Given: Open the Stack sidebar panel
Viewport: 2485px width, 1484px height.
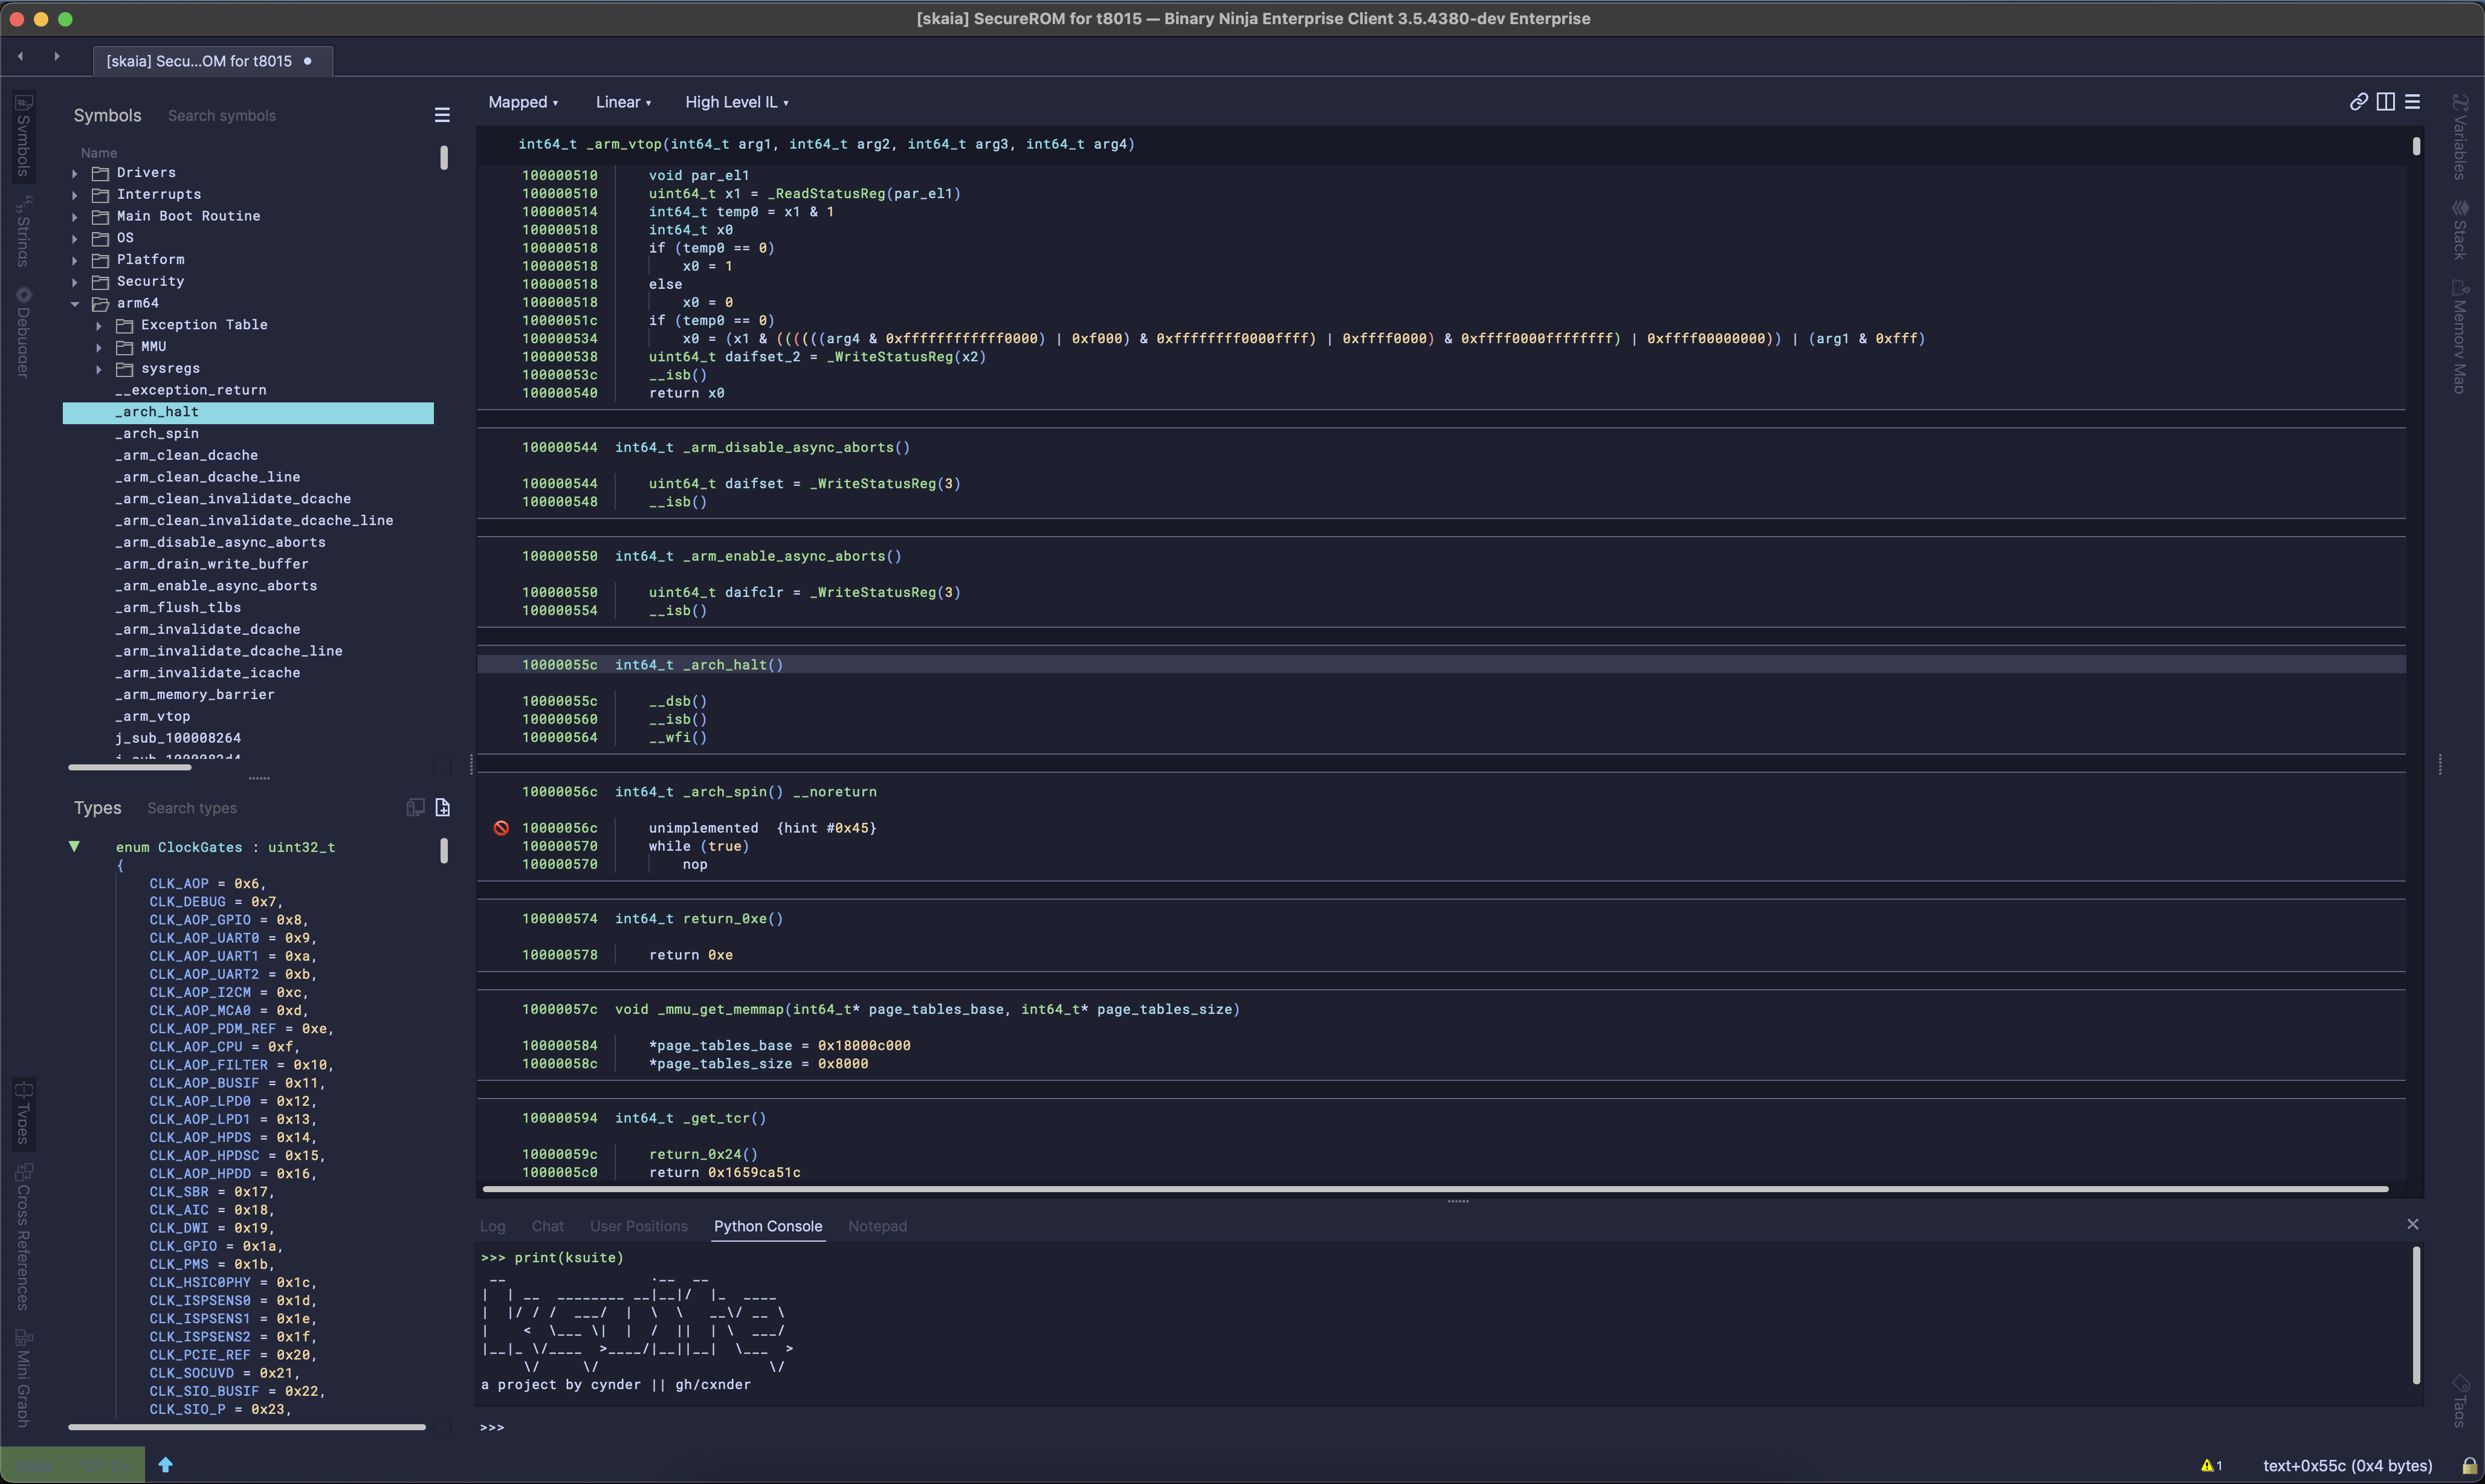Looking at the screenshot, I should (x=2460, y=230).
